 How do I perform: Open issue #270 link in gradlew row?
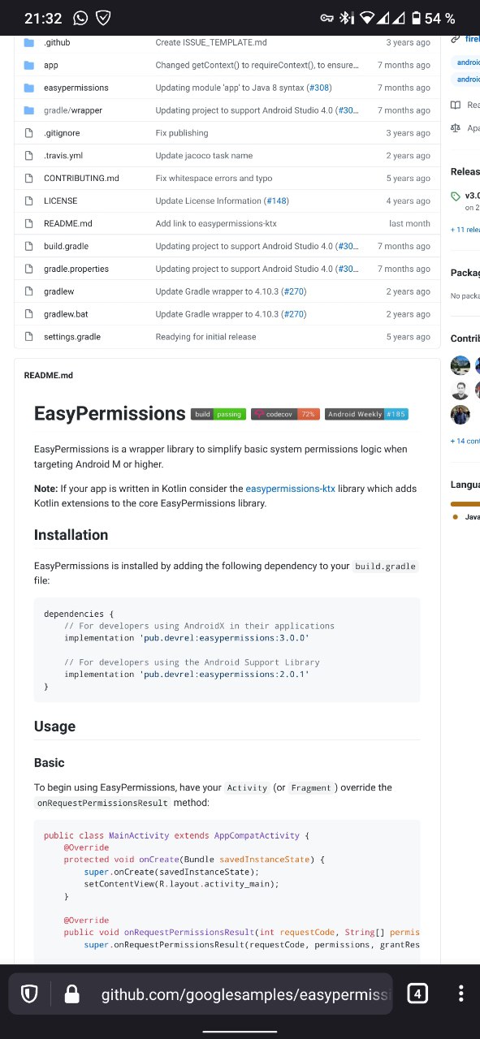[293, 291]
